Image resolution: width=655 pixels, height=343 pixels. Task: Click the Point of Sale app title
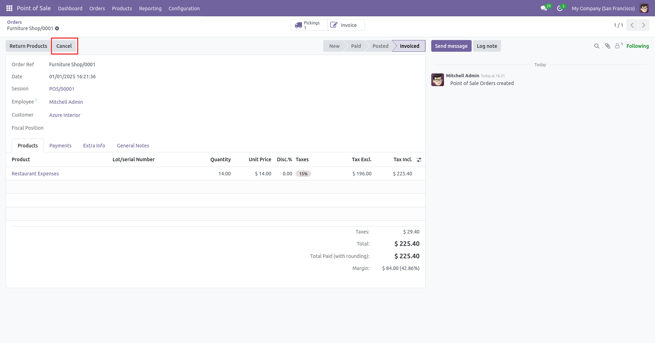click(x=34, y=8)
